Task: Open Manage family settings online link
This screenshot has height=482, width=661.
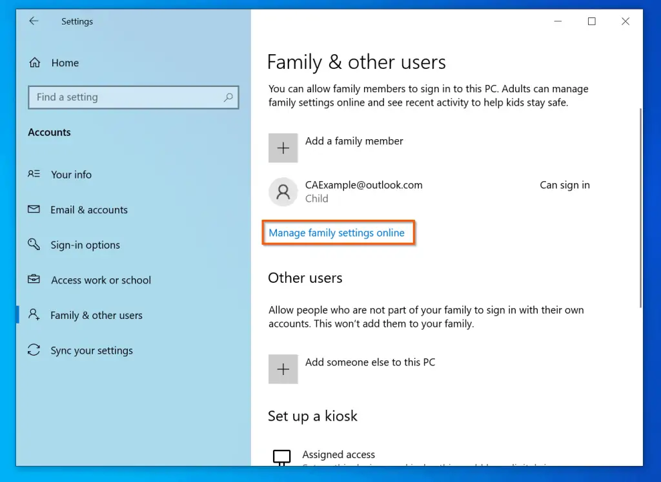Action: [x=338, y=233]
